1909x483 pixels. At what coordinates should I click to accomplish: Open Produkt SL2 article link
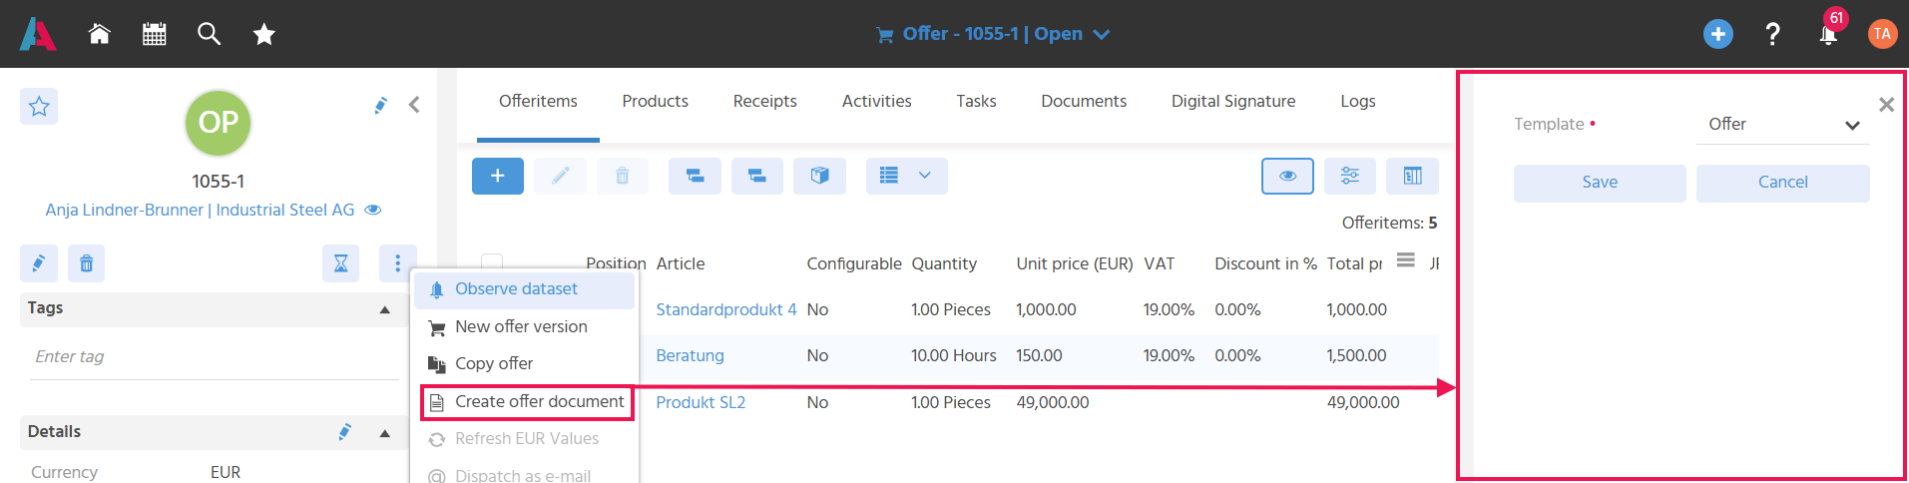click(x=701, y=403)
